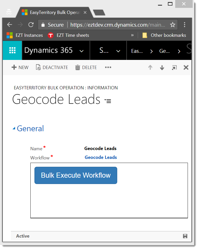The image size is (198, 249).
Task: Click the address bar URL field
Action: [118, 25]
